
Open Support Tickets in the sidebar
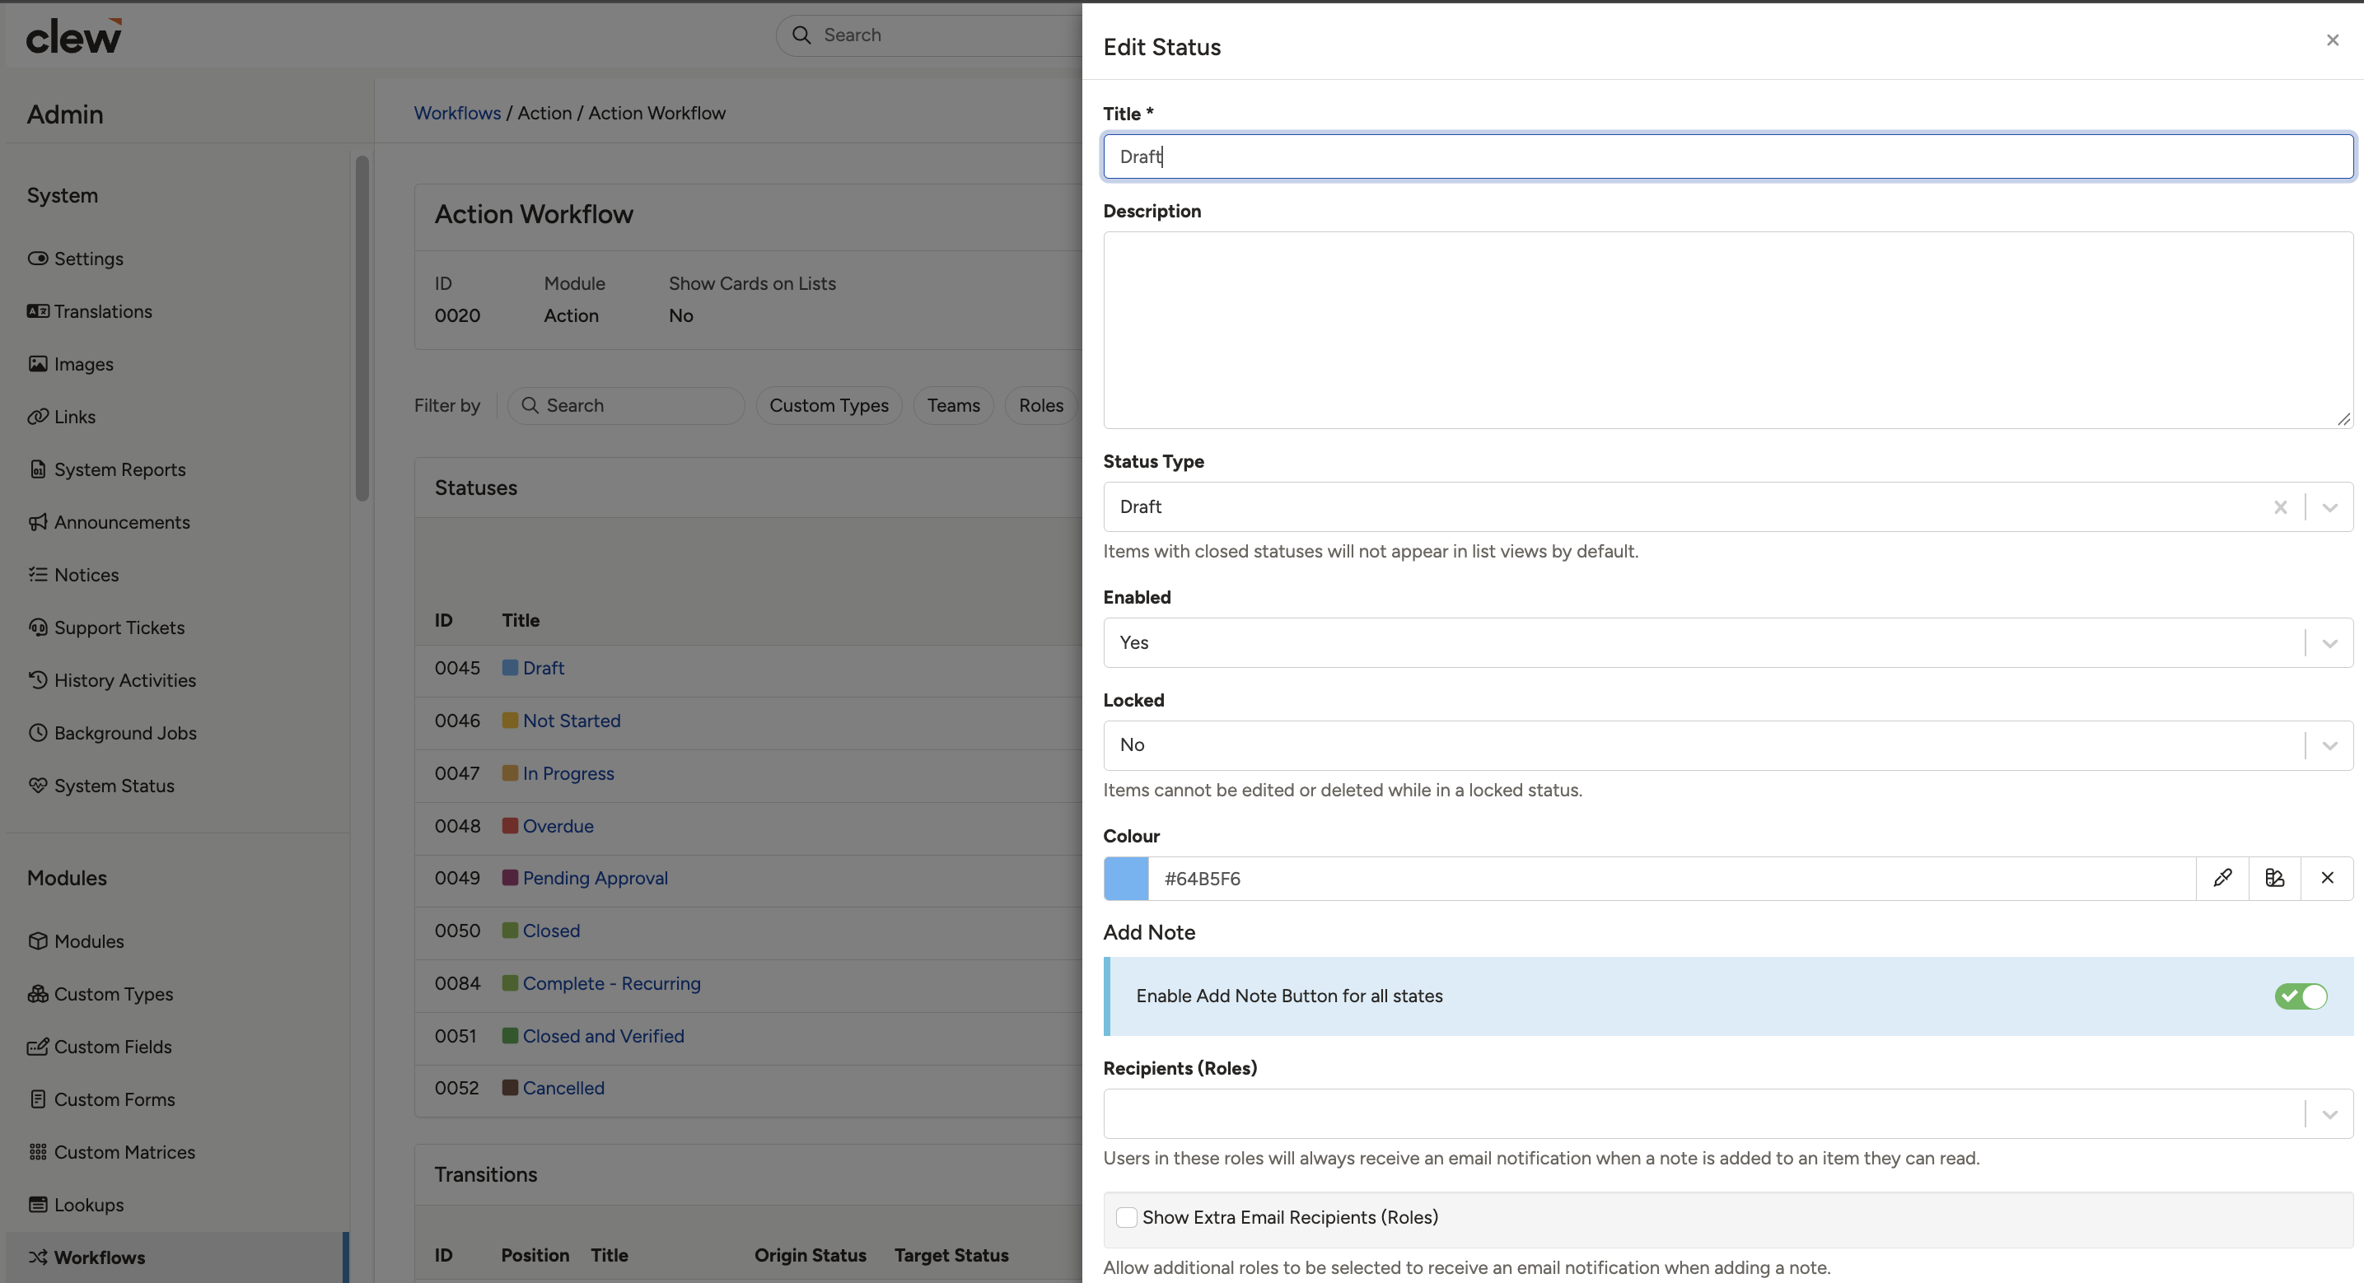pos(106,628)
